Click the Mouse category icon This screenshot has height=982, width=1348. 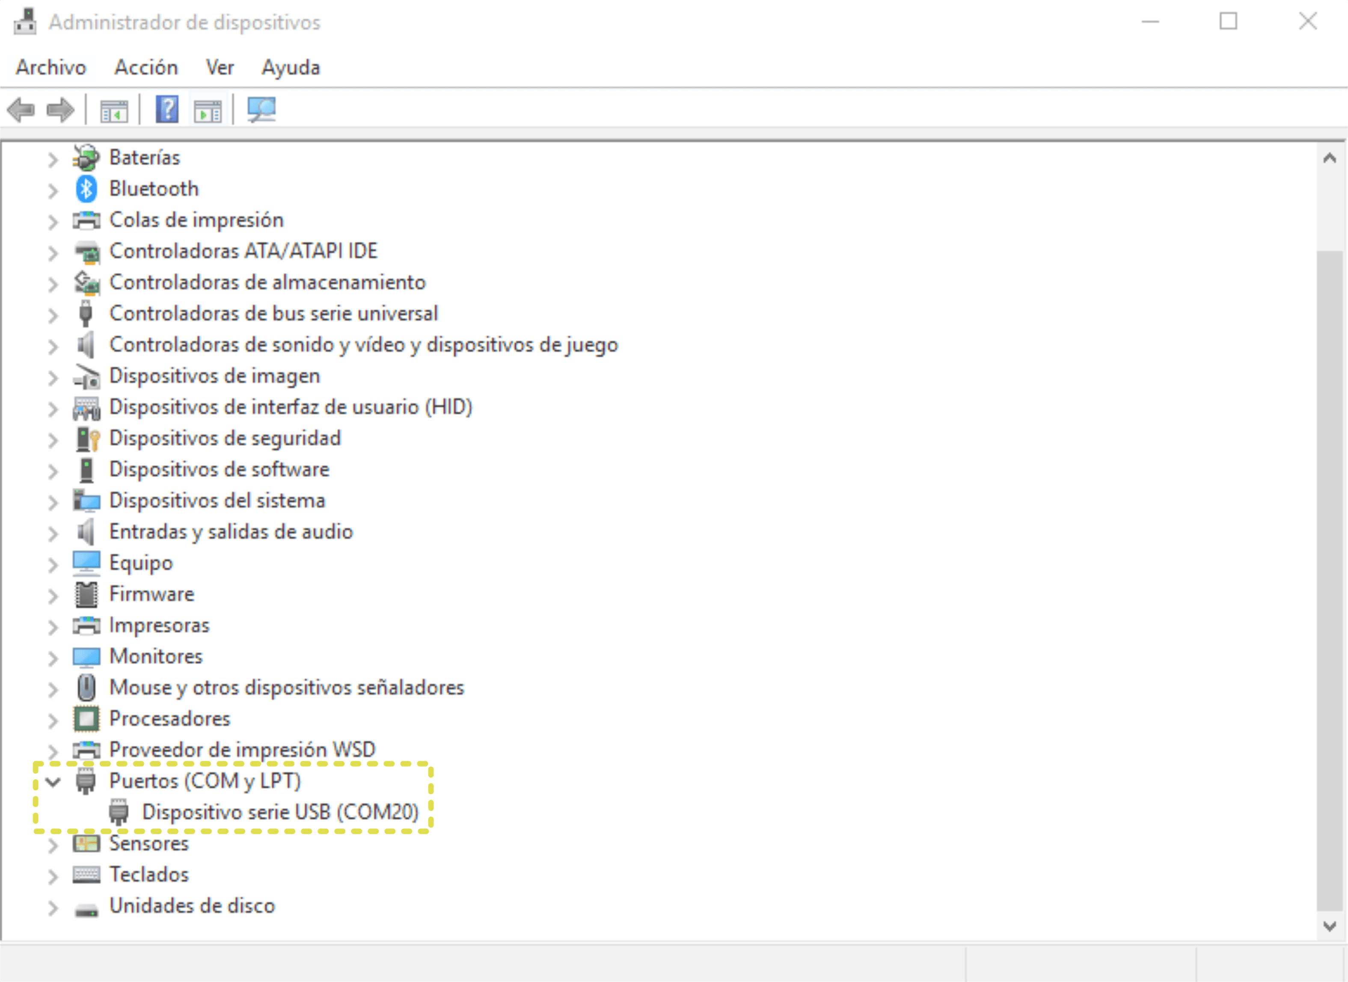coord(87,688)
